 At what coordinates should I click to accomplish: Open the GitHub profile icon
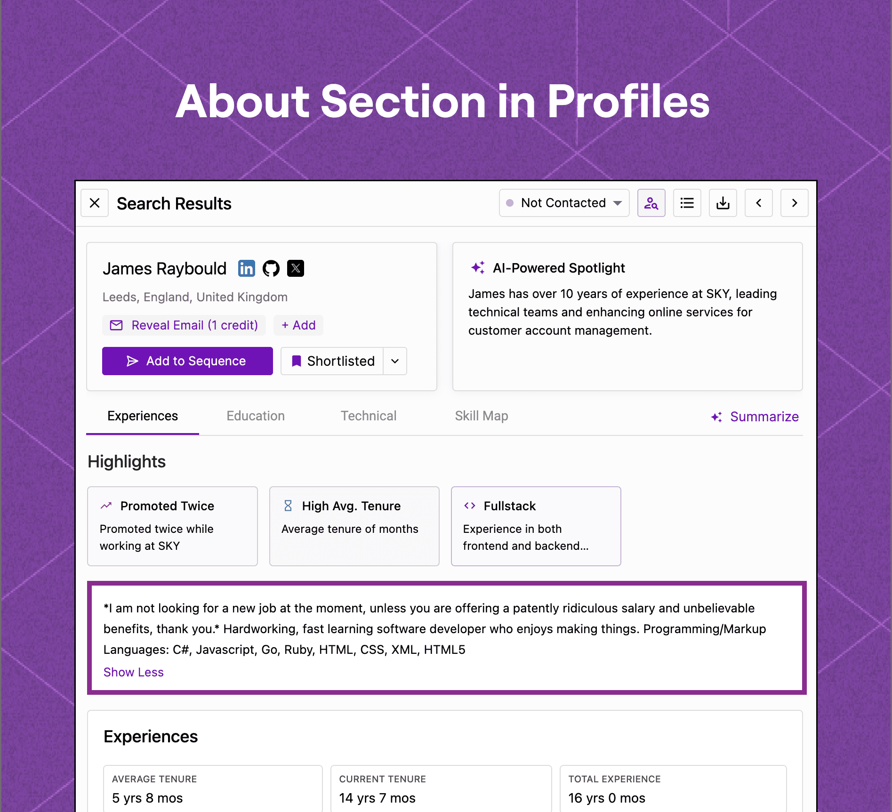click(x=271, y=268)
